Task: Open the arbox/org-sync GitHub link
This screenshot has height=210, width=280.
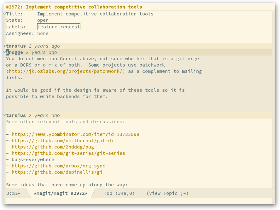Action: [x=58, y=166]
